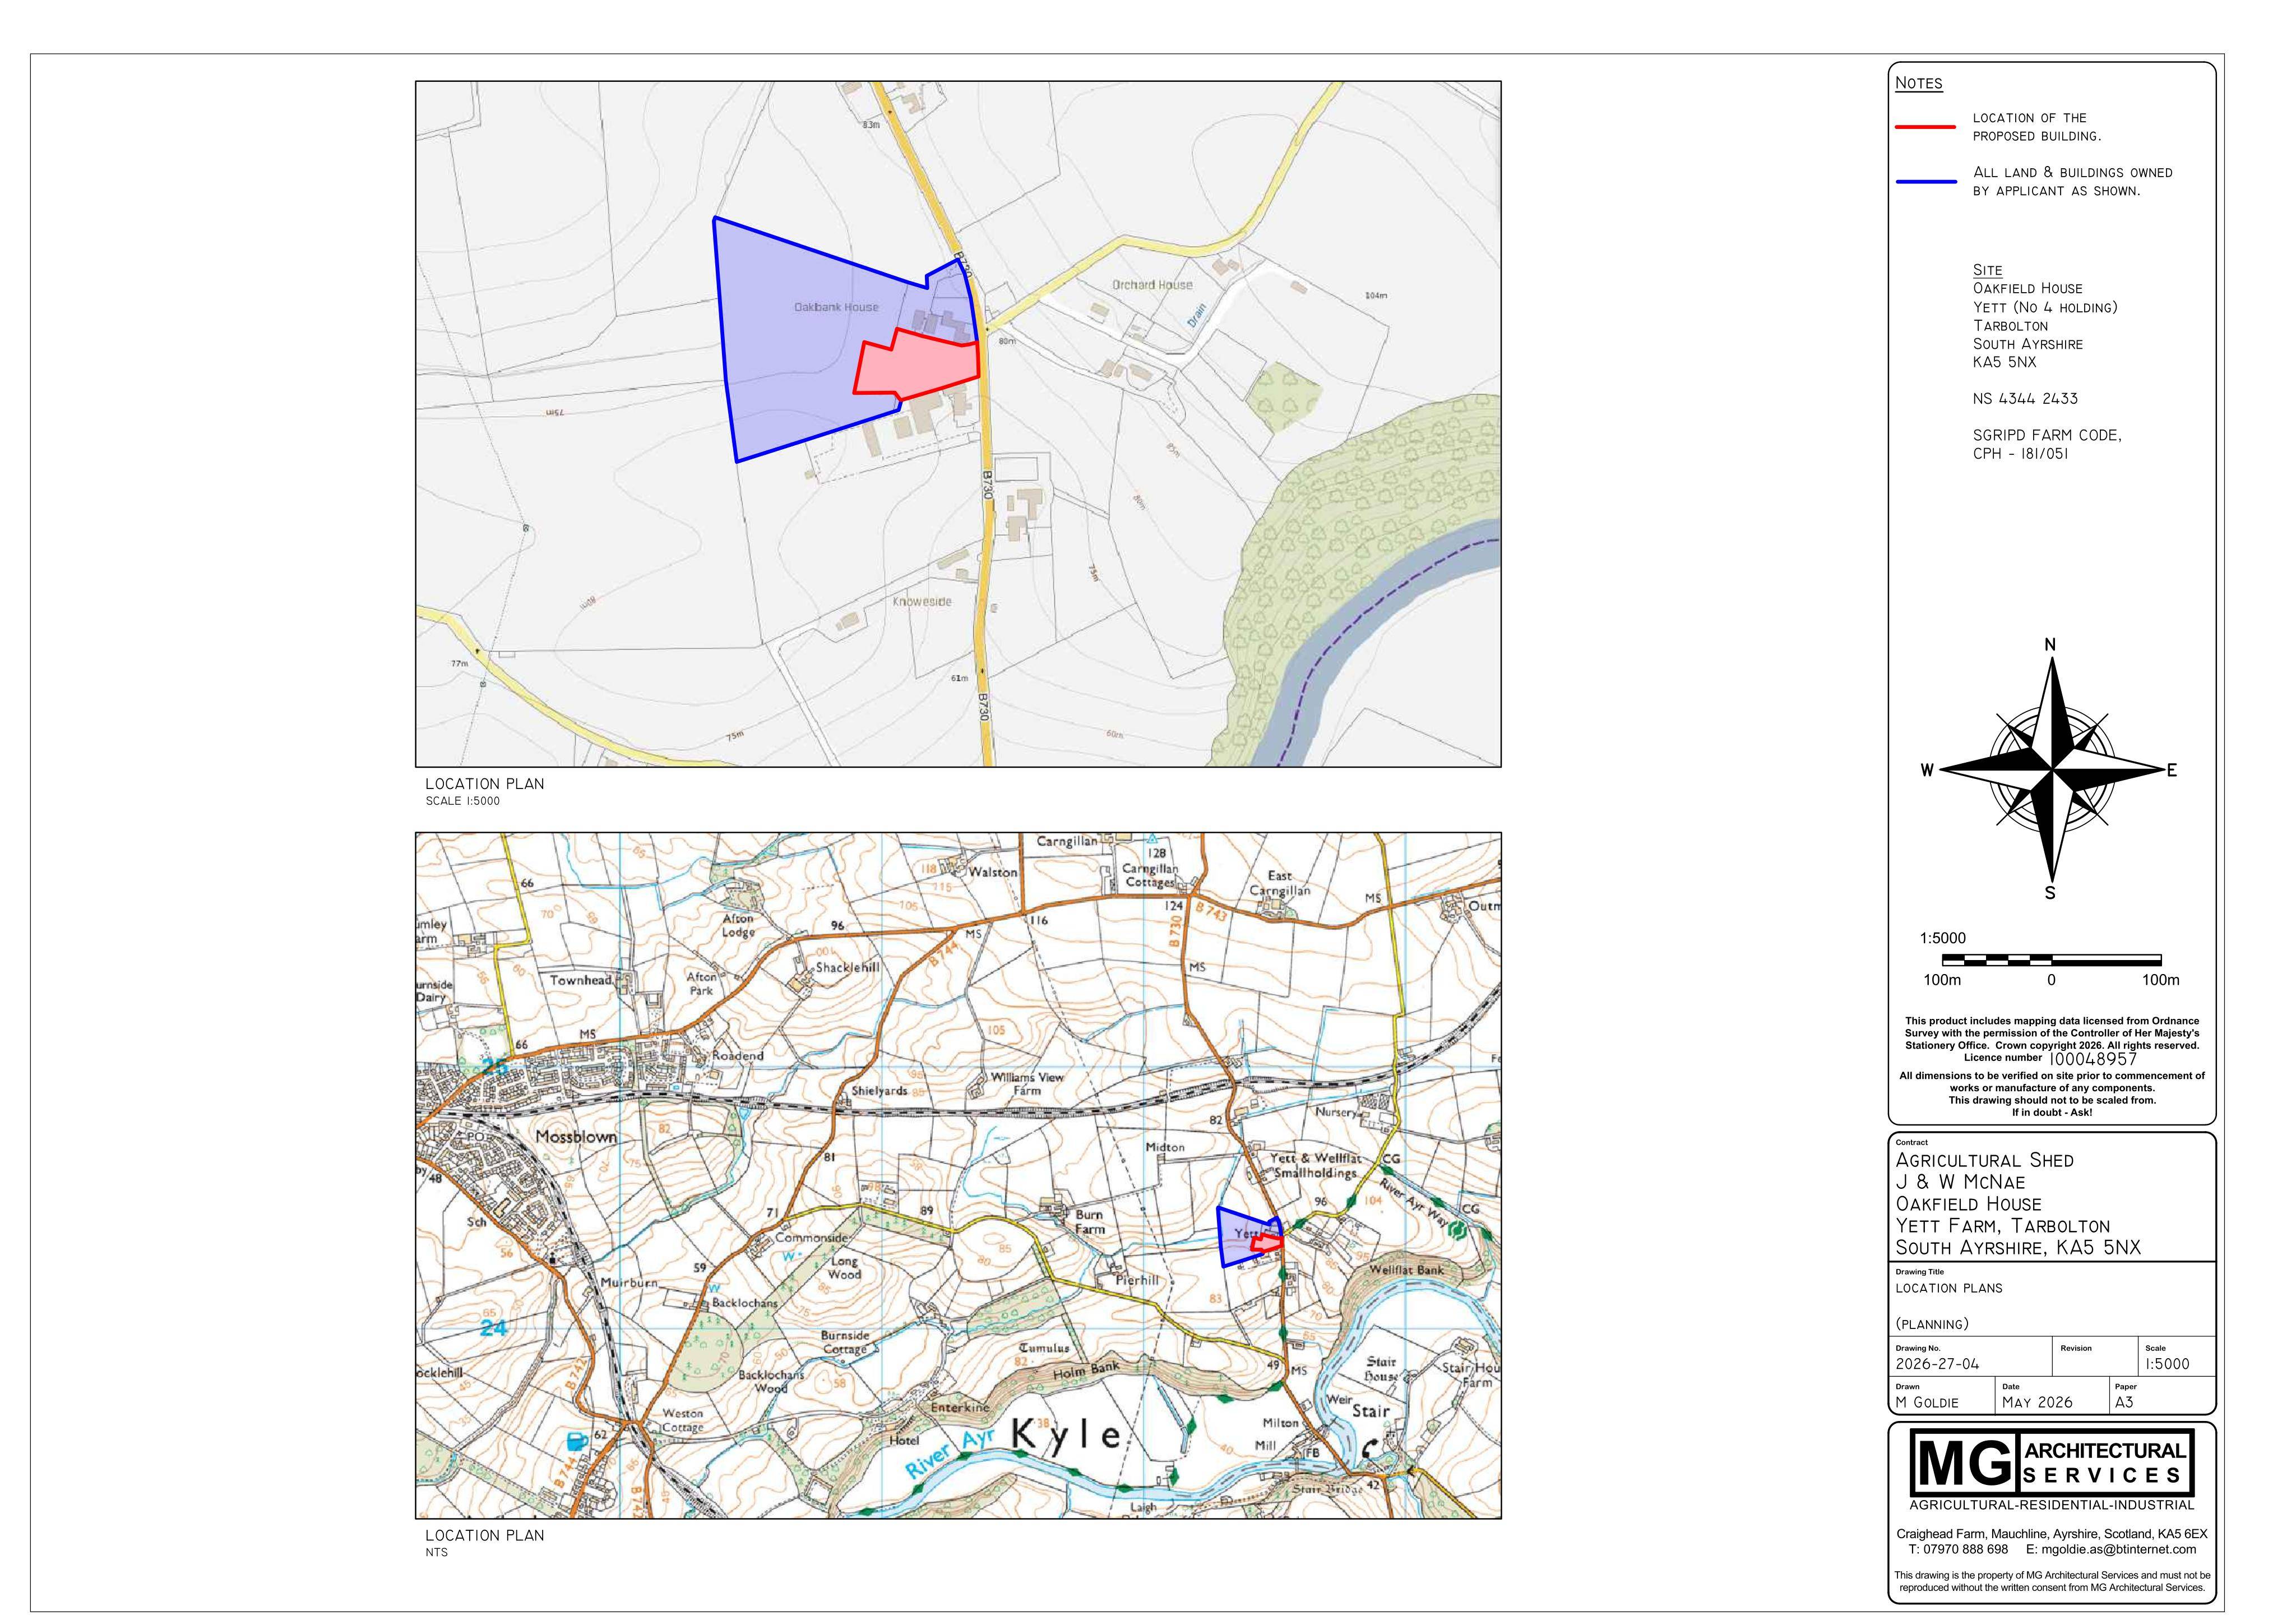
Task: Click 'Williams View Farm' on the lower map
Action: pos(1027,1085)
